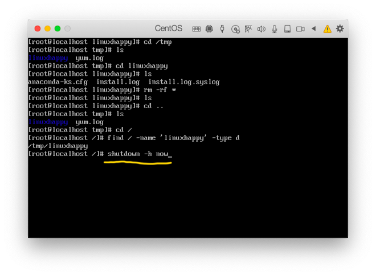Click the 'rm -rf *' command

pos(160,90)
